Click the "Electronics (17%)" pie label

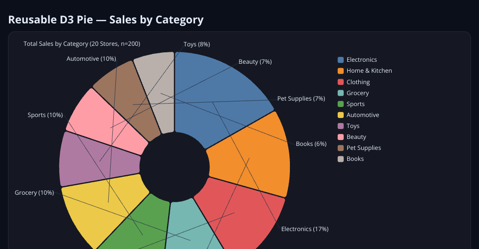pyautogui.click(x=304, y=229)
